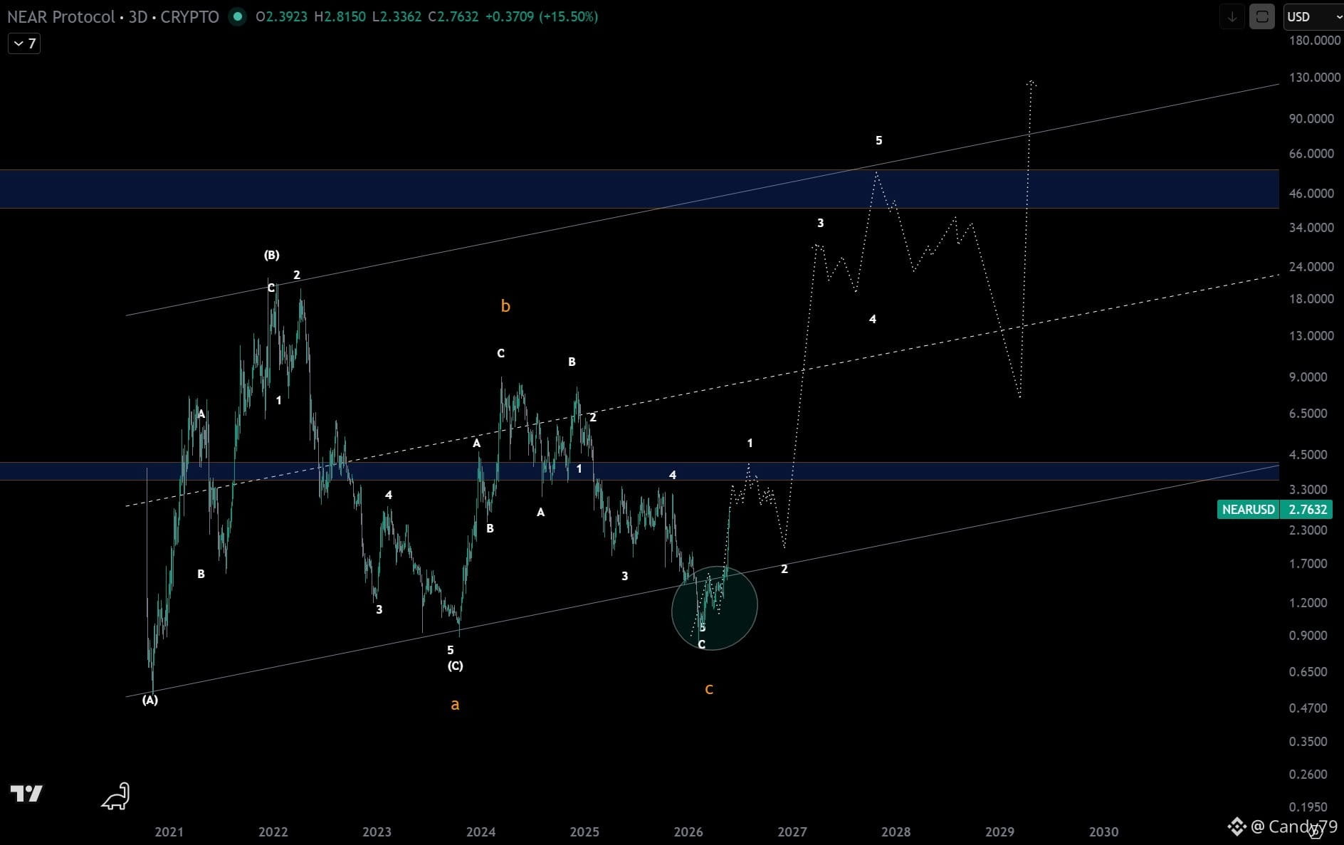
Task: Click the 46.0000 price axis label
Action: tap(1311, 193)
